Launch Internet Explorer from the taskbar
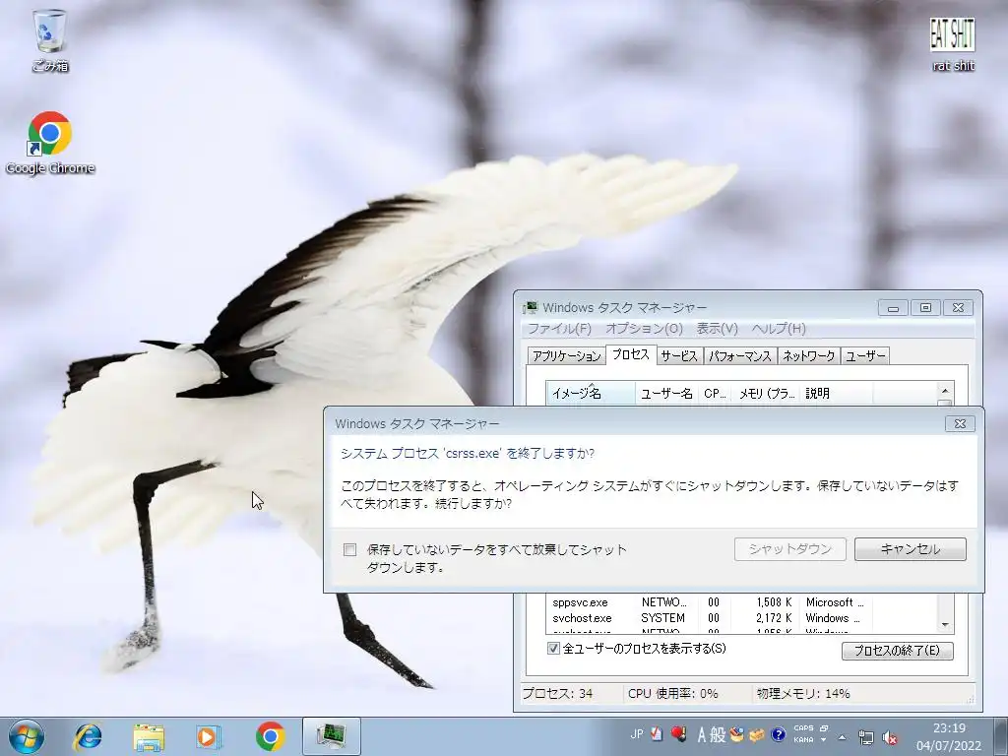The image size is (1008, 756). [x=88, y=736]
